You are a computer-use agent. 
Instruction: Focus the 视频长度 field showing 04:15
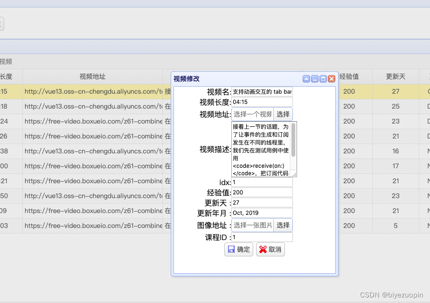pyautogui.click(x=262, y=102)
